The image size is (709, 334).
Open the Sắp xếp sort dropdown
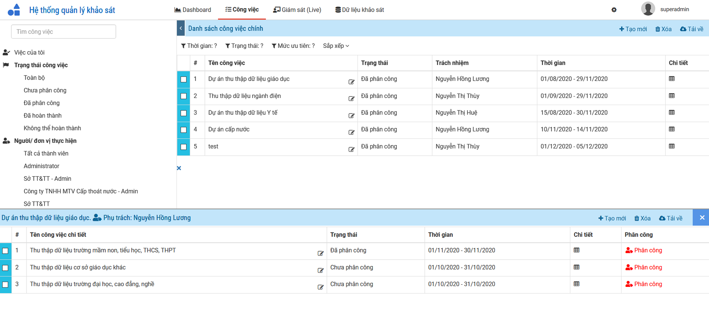[336, 46]
